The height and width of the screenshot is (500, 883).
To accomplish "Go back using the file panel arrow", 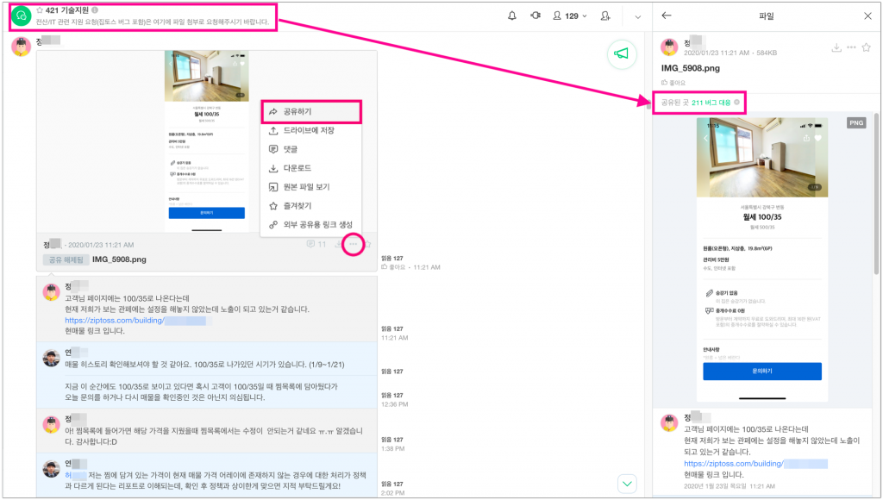I will [x=667, y=16].
